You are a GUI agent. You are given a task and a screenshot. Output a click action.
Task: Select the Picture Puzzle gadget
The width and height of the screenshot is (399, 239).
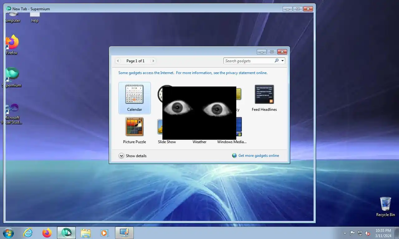click(134, 130)
